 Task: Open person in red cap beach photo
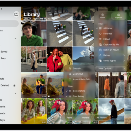coord(111,111)
